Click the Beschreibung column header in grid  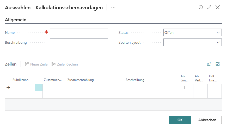(x=135, y=80)
